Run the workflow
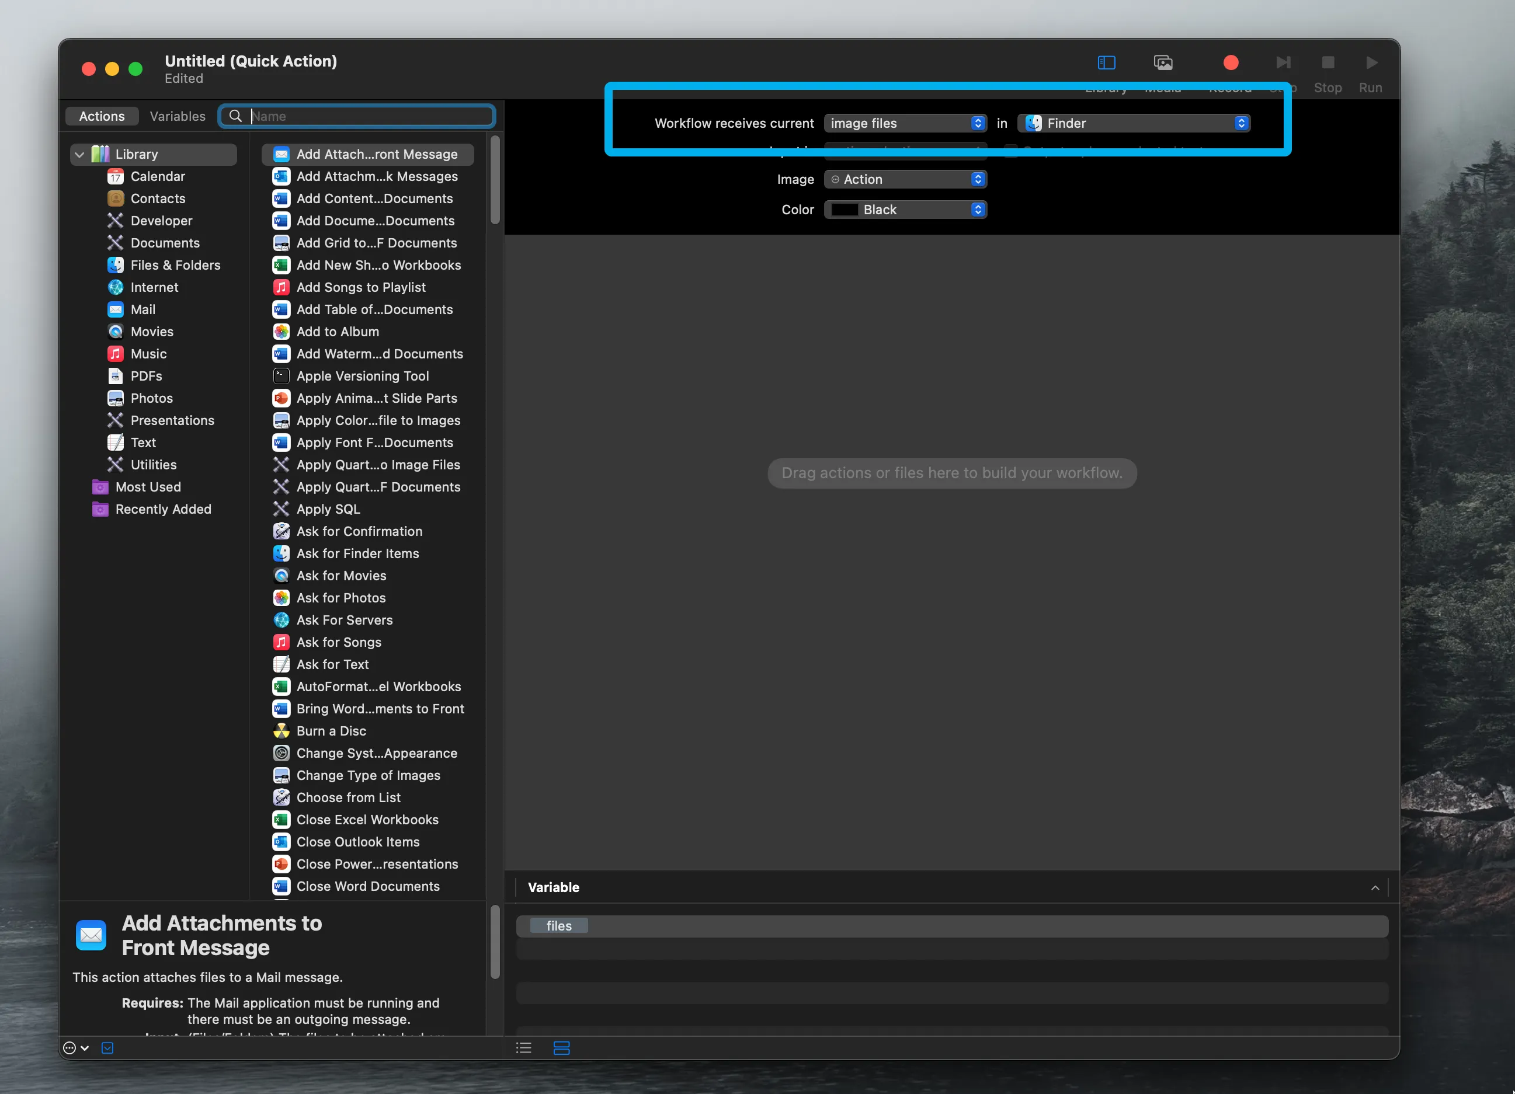1515x1094 pixels. pos(1370,63)
